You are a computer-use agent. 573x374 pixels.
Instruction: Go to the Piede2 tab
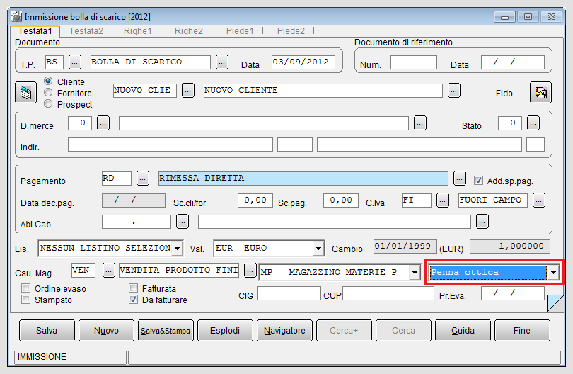click(291, 31)
